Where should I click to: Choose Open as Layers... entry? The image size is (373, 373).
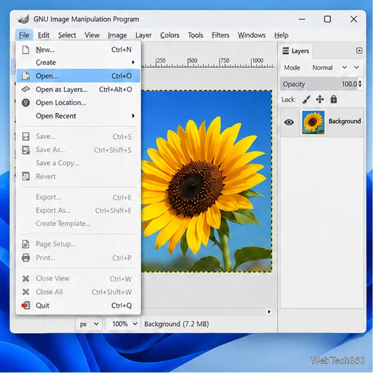[x=78, y=90]
